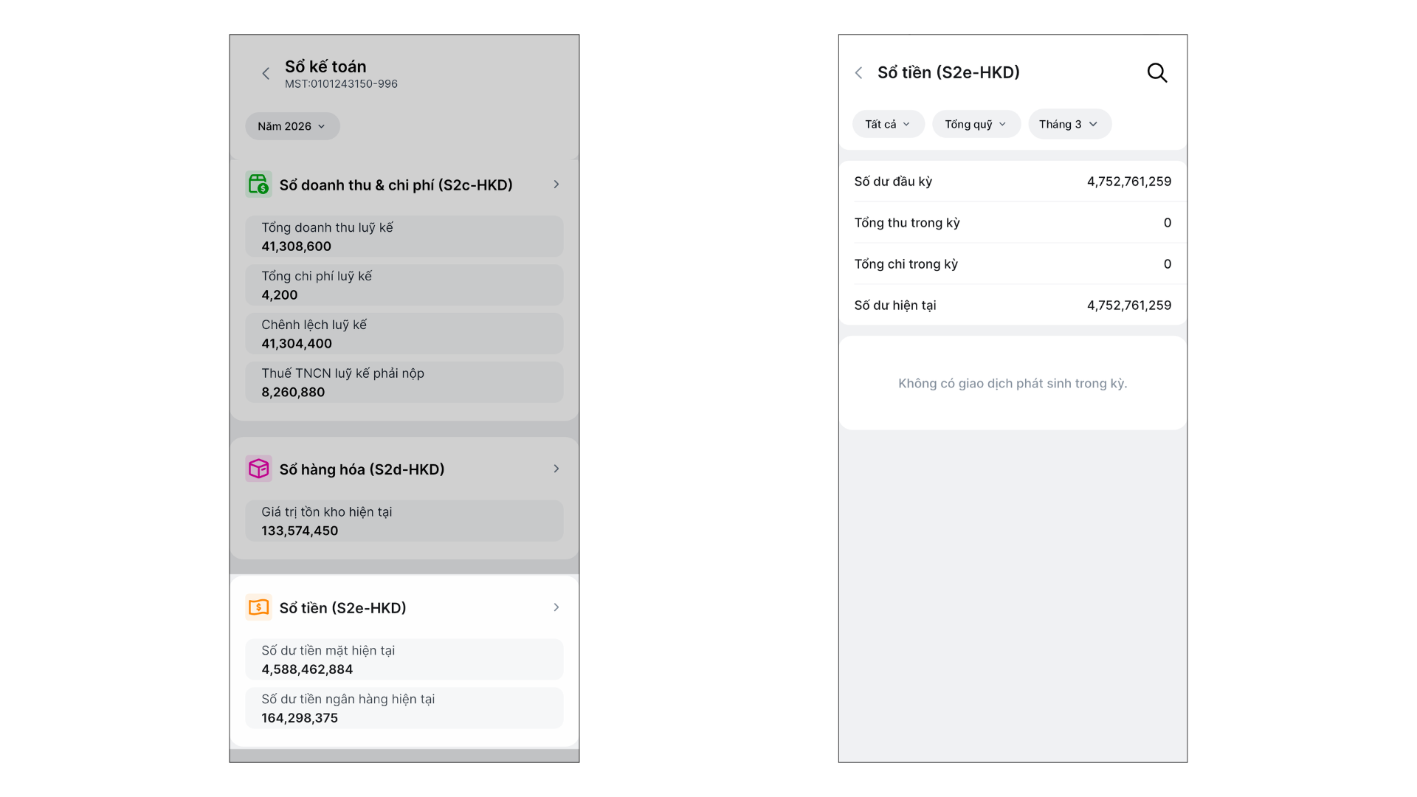Viewport: 1417px width, 797px height.
Task: Expand Sổ hàng hóa (S2d-HKD) chevron
Action: (556, 469)
